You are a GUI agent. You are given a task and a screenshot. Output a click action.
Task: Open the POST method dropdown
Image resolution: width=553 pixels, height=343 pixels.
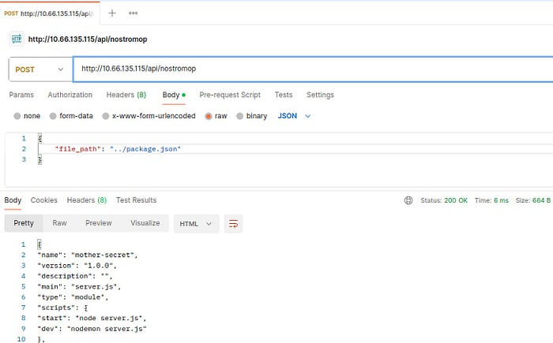tap(40, 69)
